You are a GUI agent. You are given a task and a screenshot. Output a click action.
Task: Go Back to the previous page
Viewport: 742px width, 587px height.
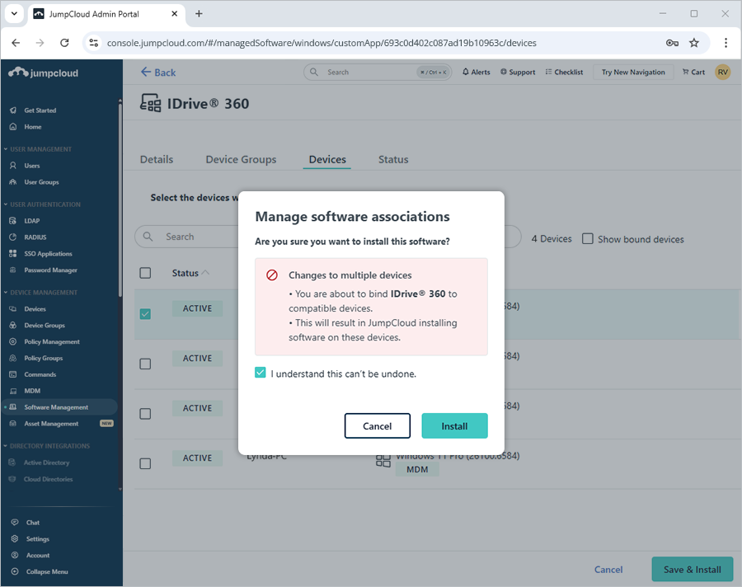pyautogui.click(x=158, y=73)
